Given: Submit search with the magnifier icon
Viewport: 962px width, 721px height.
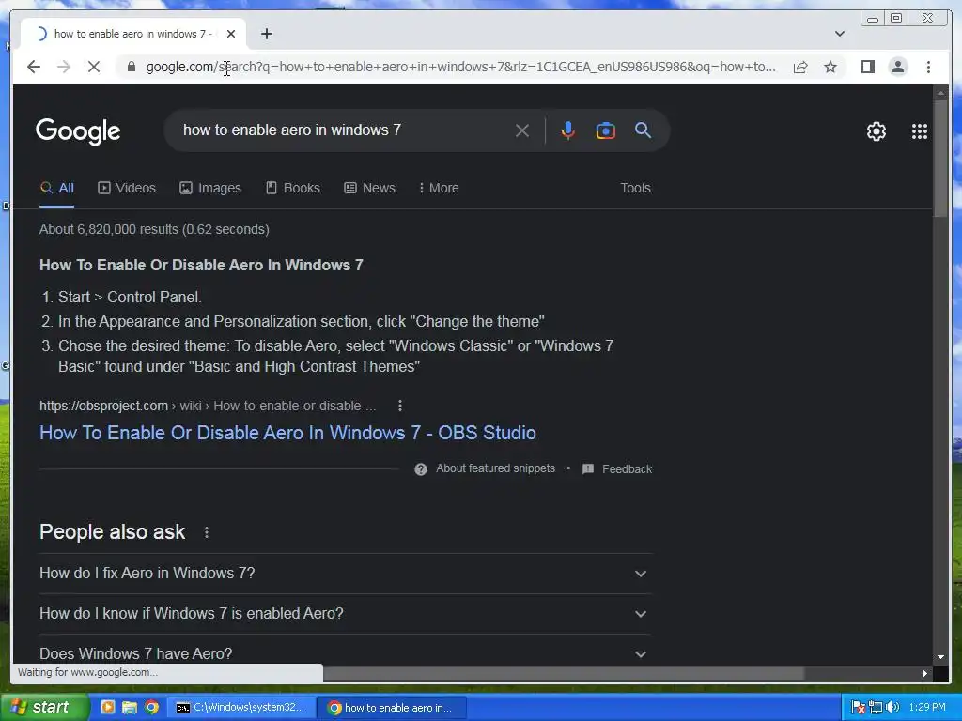Looking at the screenshot, I should 643,130.
